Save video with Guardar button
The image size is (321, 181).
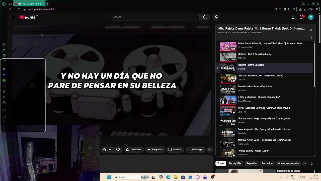coord(175,150)
